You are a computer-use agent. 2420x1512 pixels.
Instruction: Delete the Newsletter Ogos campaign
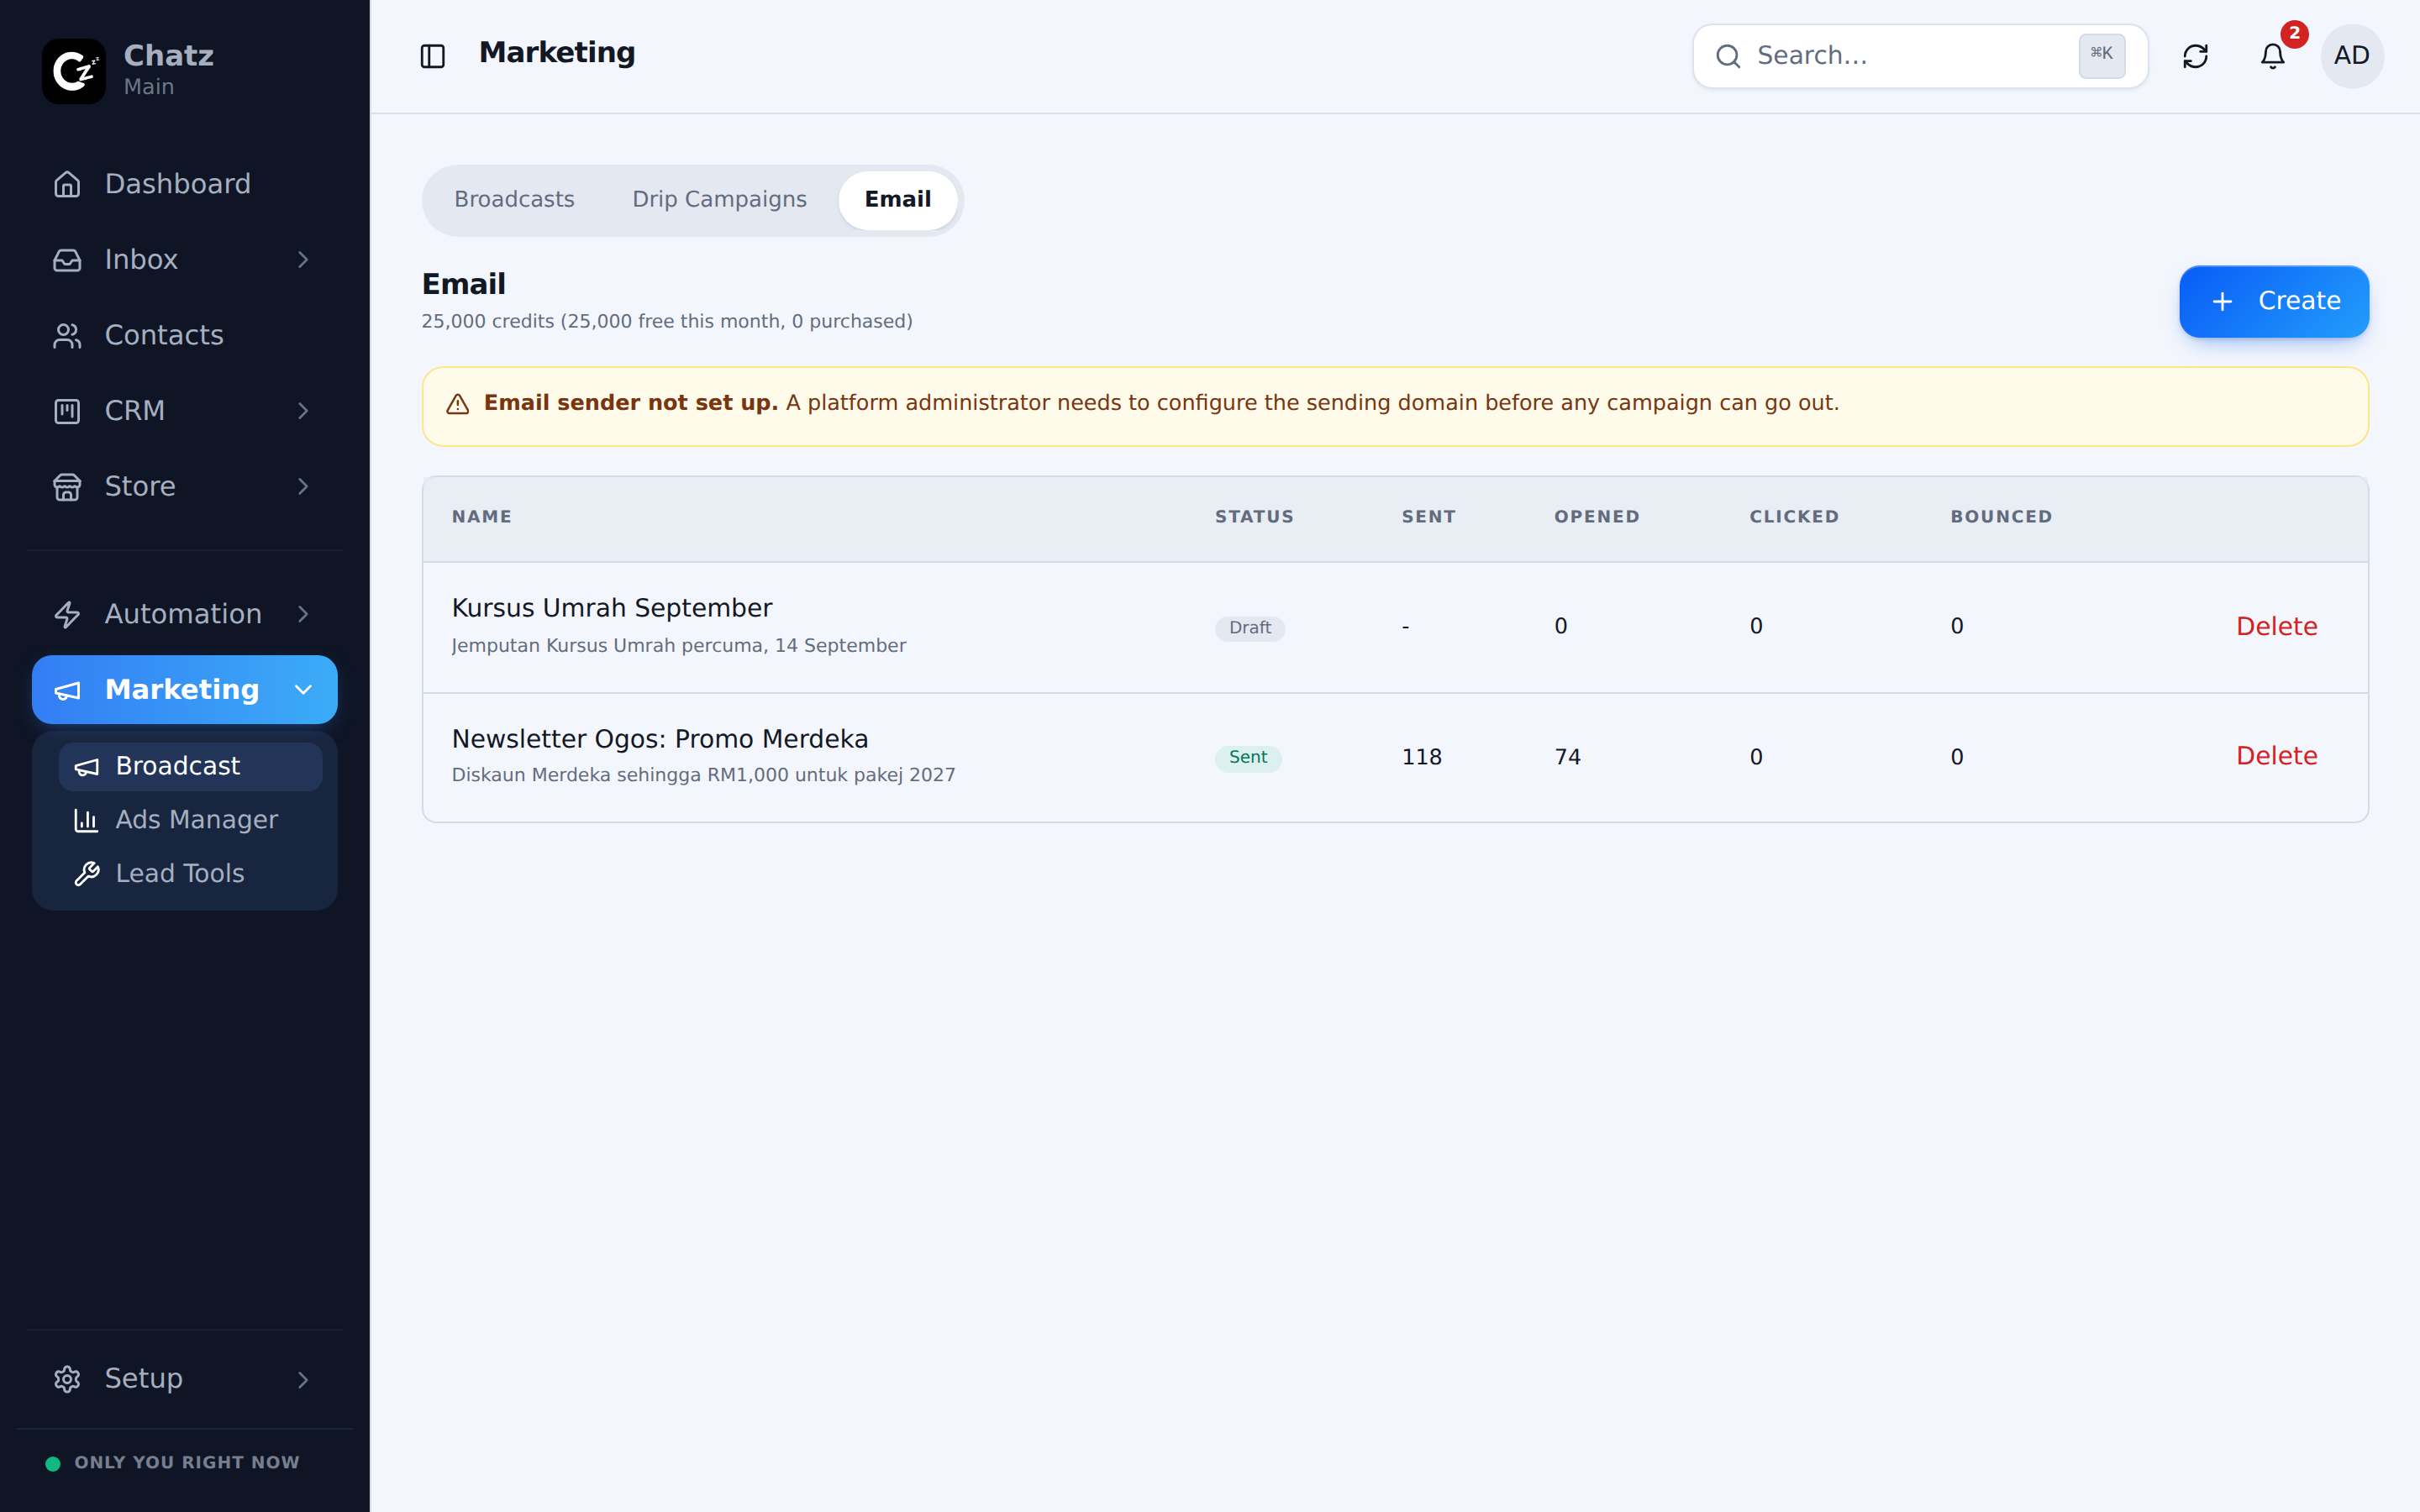pyautogui.click(x=2276, y=756)
